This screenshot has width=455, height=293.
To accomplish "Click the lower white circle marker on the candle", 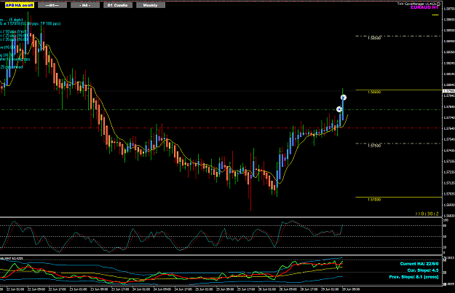I will pos(339,109).
